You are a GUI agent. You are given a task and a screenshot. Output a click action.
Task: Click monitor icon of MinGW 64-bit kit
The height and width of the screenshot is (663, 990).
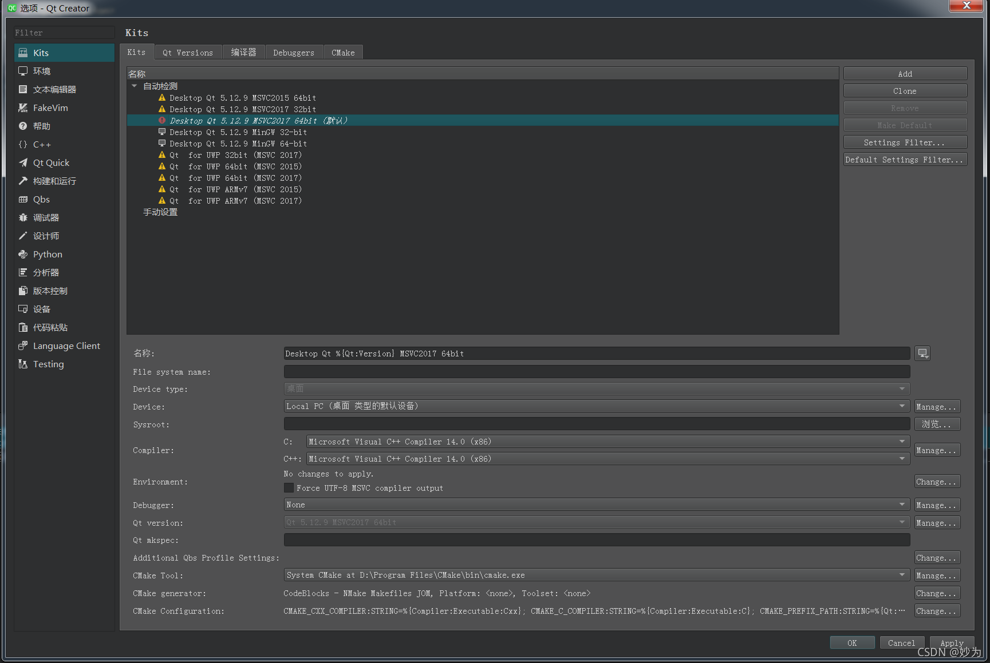click(x=162, y=144)
